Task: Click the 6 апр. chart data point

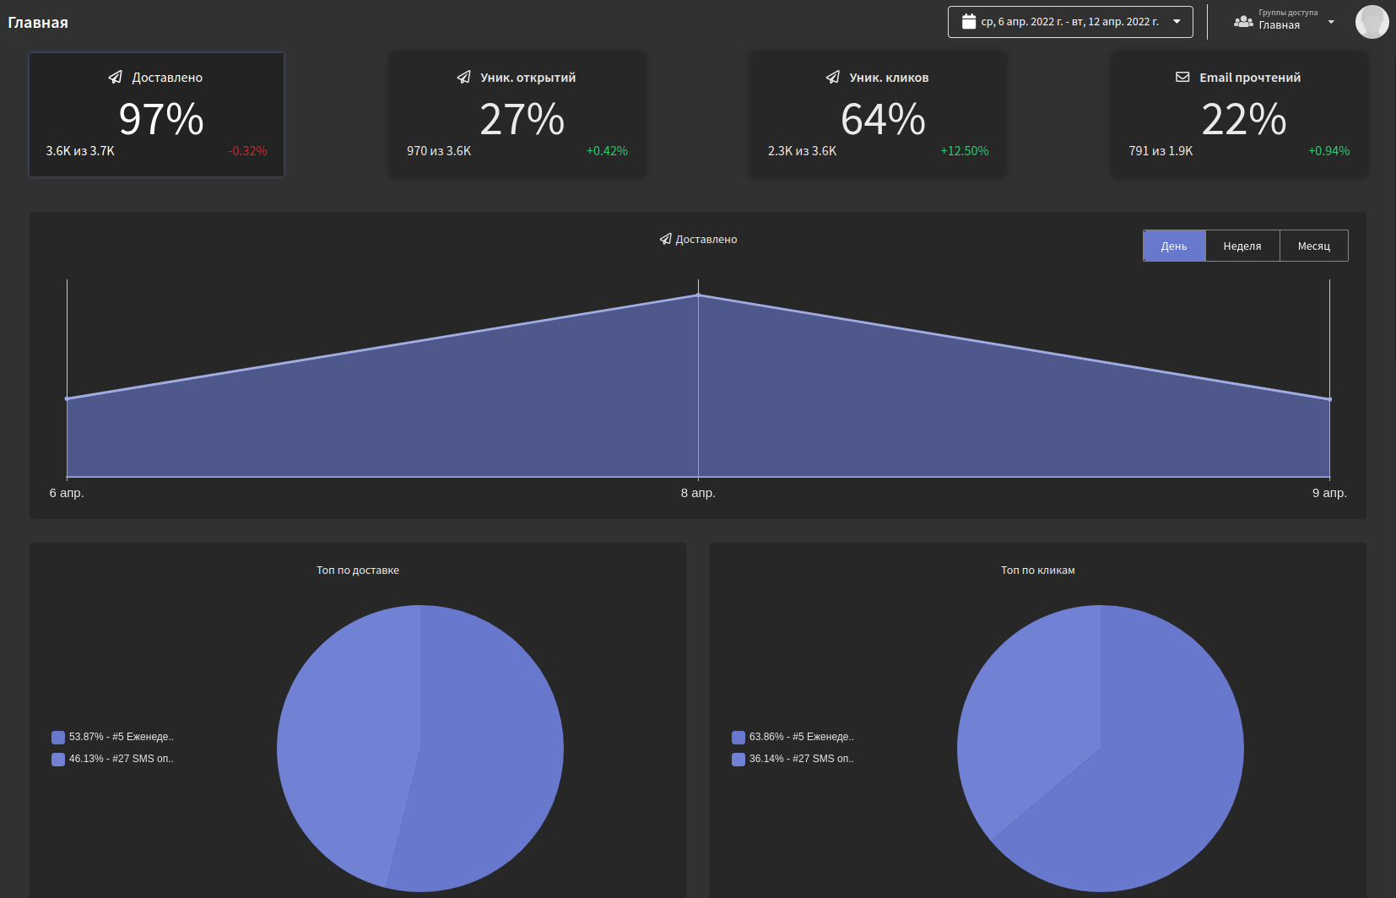Action: [67, 398]
